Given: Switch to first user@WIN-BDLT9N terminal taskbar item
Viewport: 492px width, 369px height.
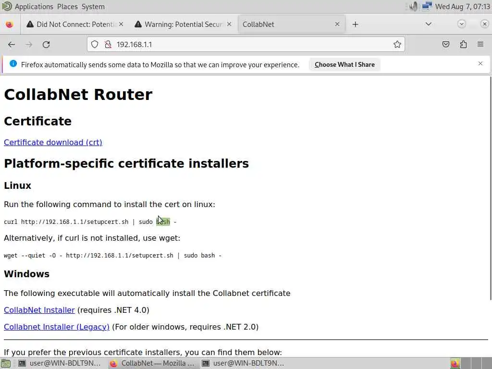Looking at the screenshot, I should (60, 363).
